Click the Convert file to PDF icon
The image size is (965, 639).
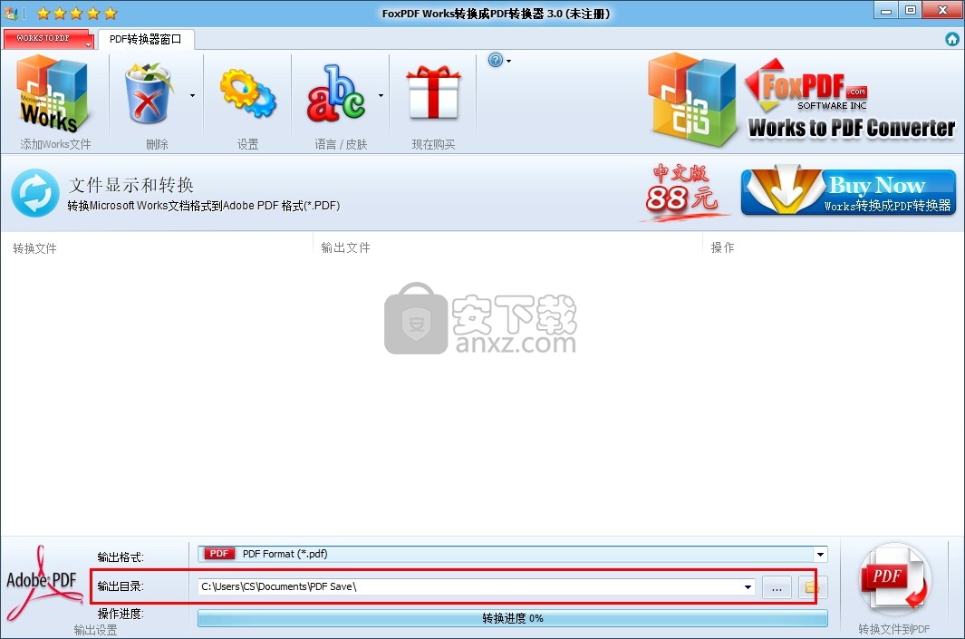coord(894,580)
